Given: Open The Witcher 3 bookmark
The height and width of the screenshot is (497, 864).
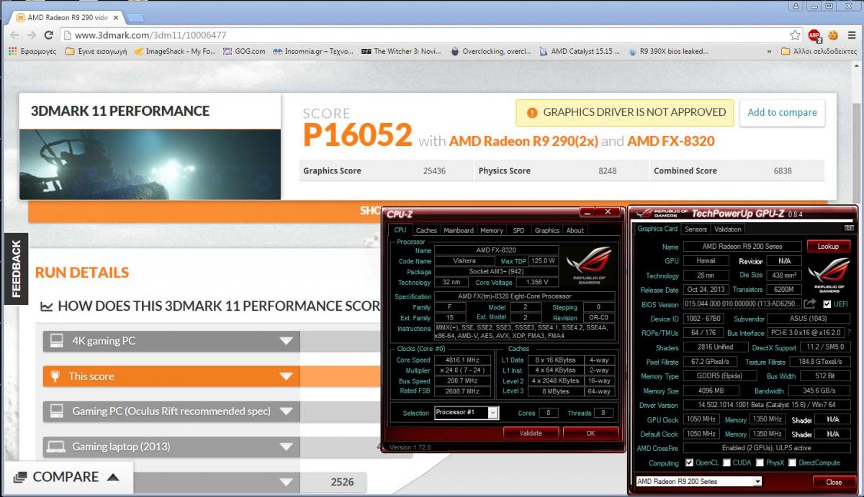Looking at the screenshot, I should [402, 51].
